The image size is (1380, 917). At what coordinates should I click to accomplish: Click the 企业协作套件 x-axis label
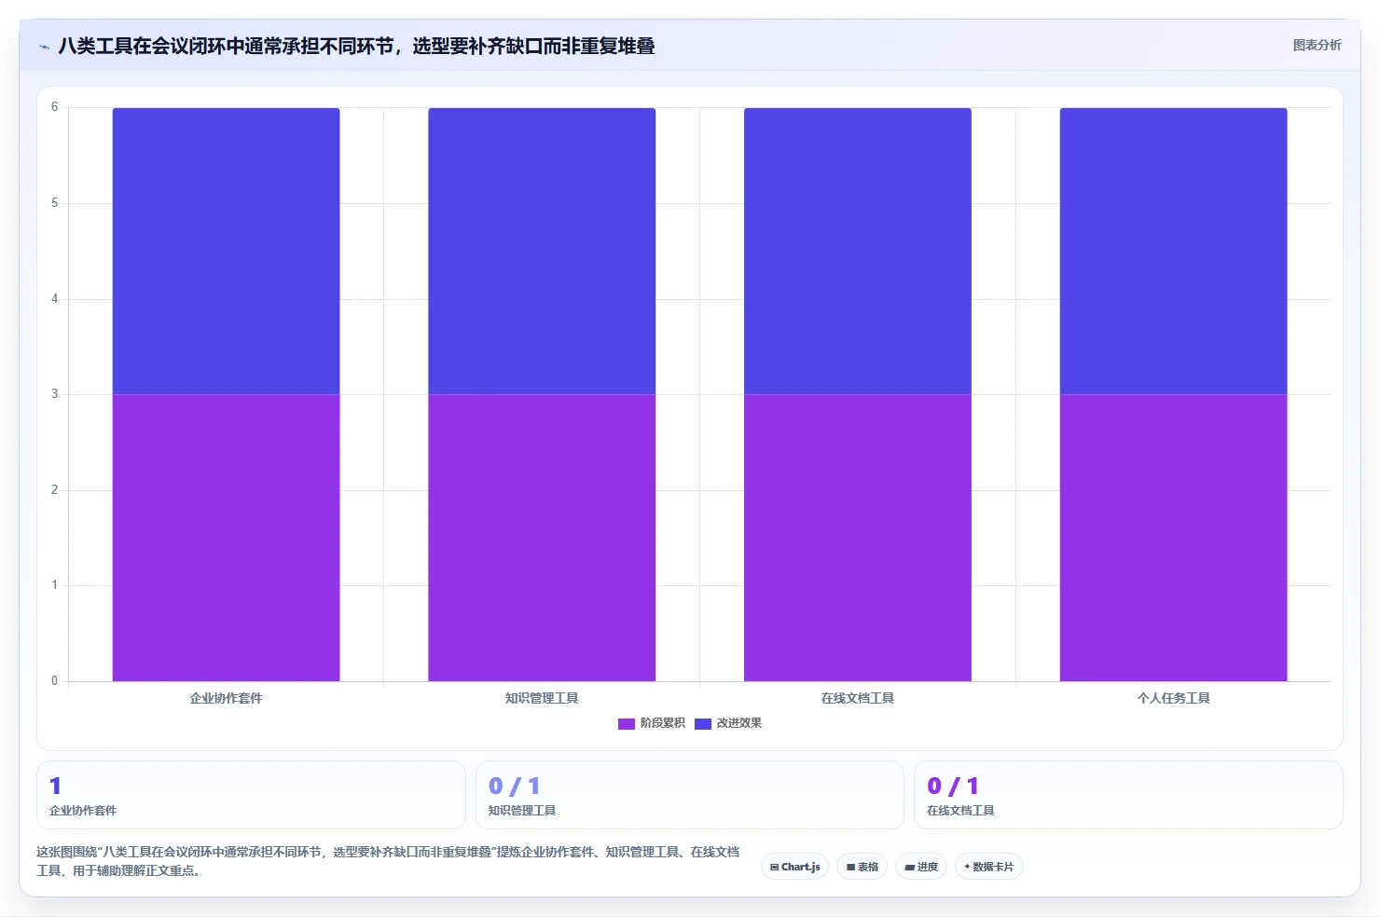(226, 698)
